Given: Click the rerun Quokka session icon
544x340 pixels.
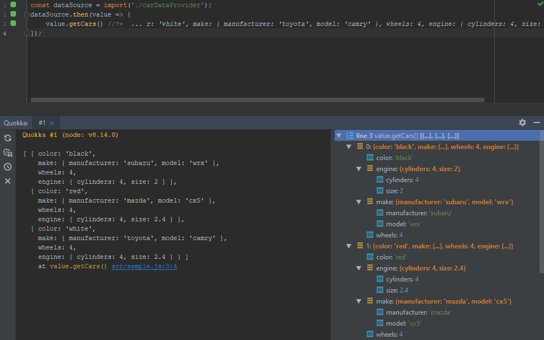Looking at the screenshot, I should 8,138.
